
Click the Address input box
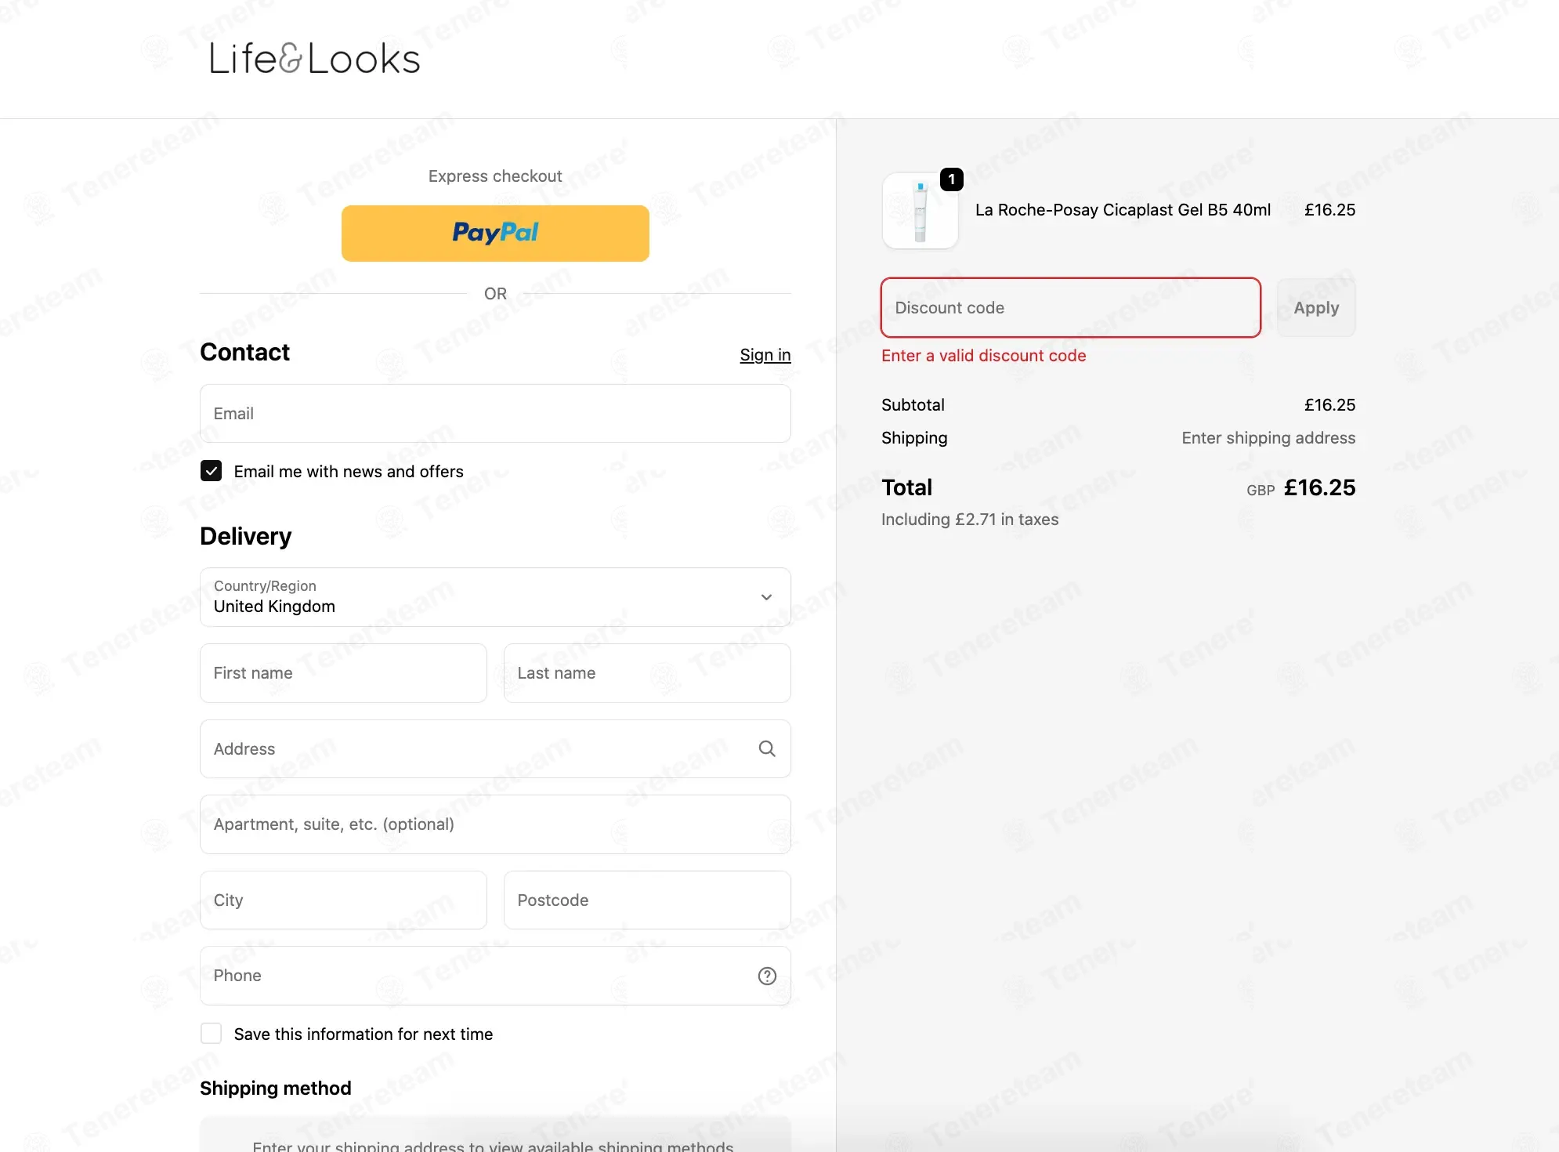(x=495, y=748)
